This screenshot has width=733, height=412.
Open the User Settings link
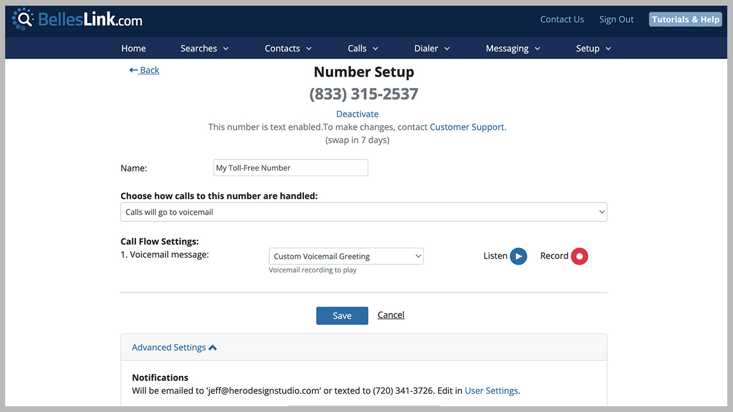491,391
